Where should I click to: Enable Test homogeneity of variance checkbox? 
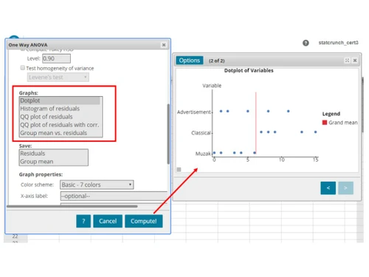pos(23,68)
